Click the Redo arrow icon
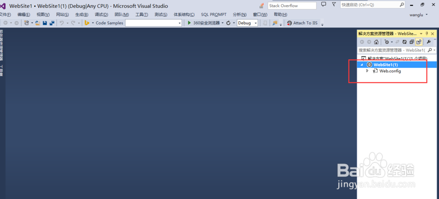This screenshot has width=439, height=199. click(x=73, y=23)
